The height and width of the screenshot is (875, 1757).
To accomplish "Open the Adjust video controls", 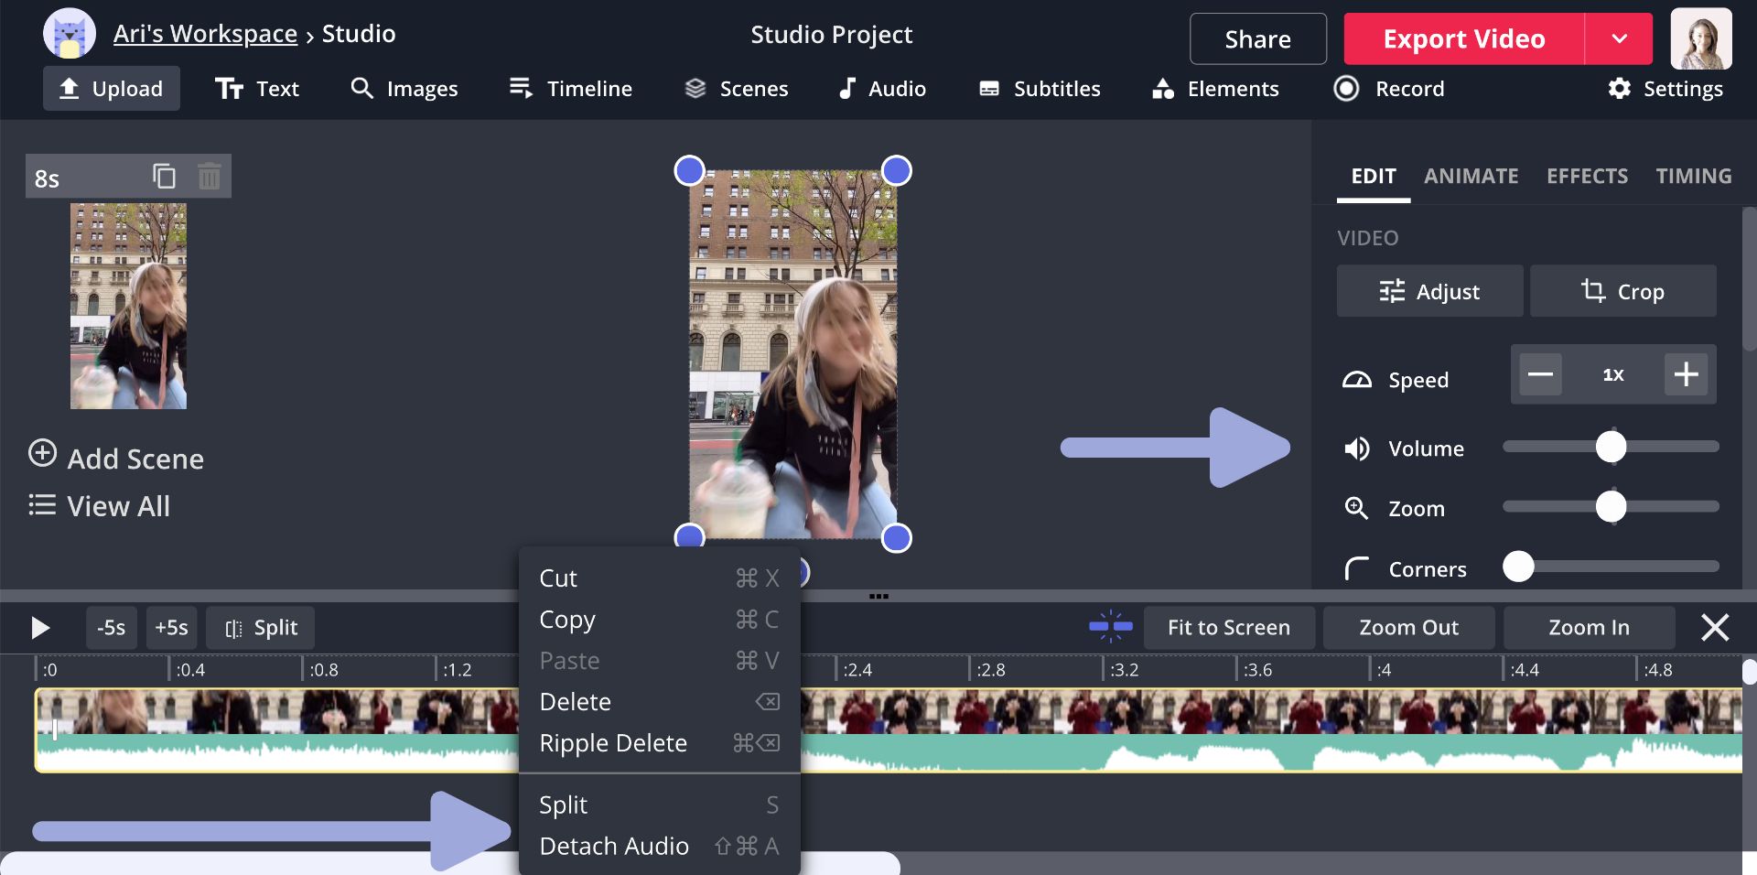I will click(x=1429, y=291).
